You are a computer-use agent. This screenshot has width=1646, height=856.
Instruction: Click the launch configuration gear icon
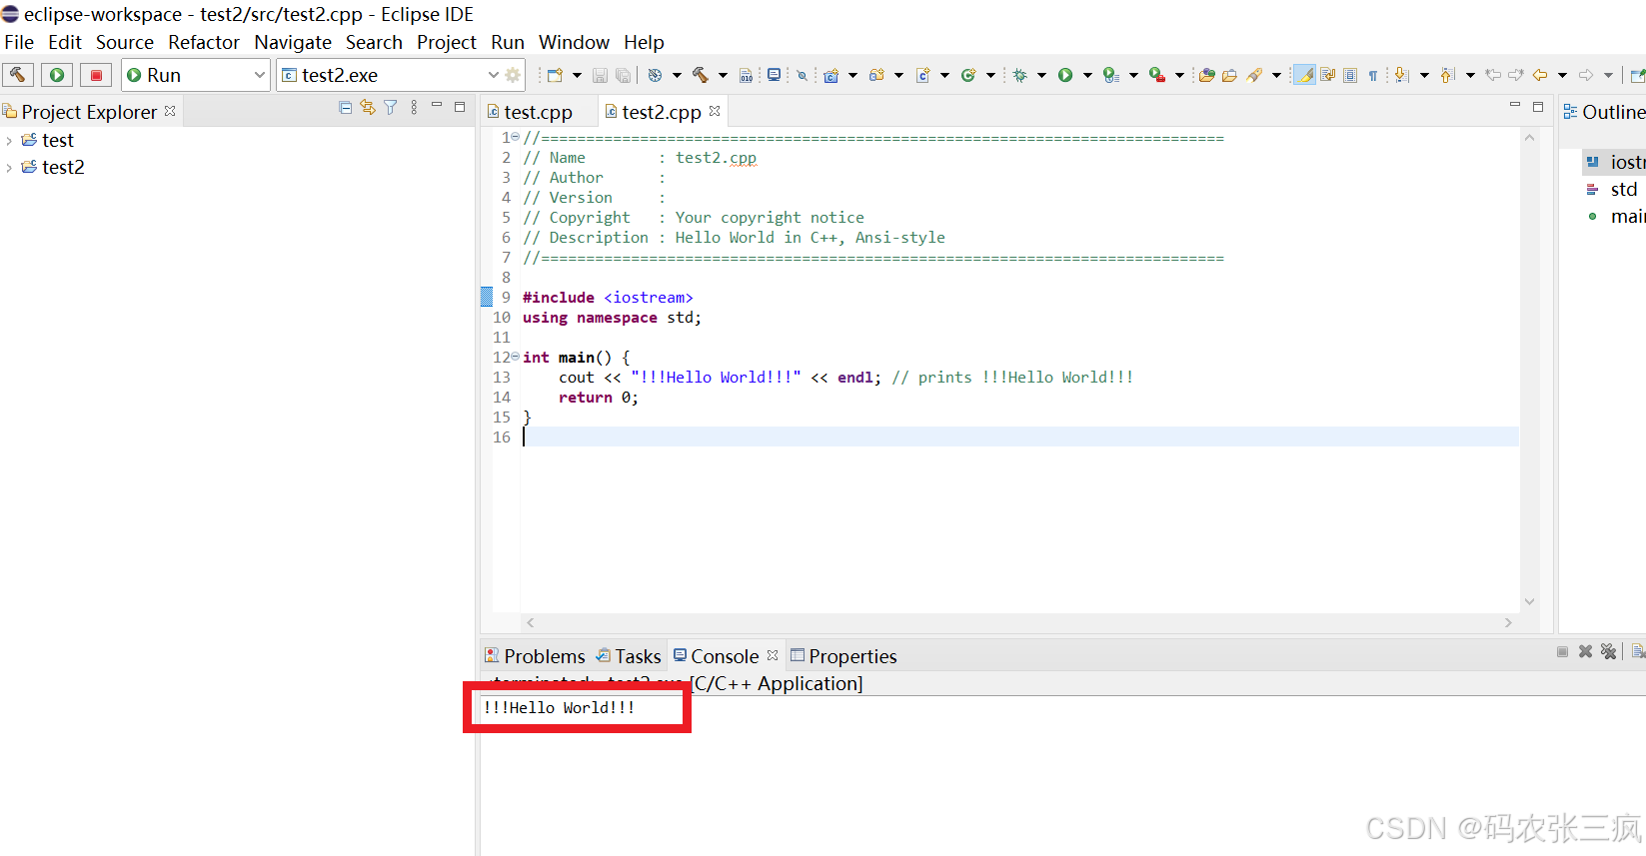(x=513, y=75)
